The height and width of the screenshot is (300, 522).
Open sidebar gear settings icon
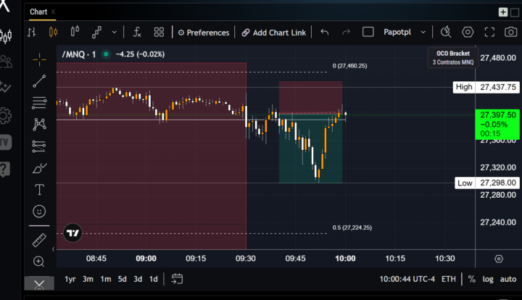[x=5, y=116]
